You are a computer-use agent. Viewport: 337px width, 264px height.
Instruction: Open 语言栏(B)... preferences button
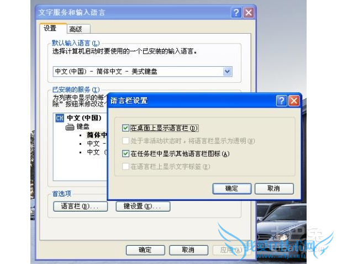click(x=80, y=206)
